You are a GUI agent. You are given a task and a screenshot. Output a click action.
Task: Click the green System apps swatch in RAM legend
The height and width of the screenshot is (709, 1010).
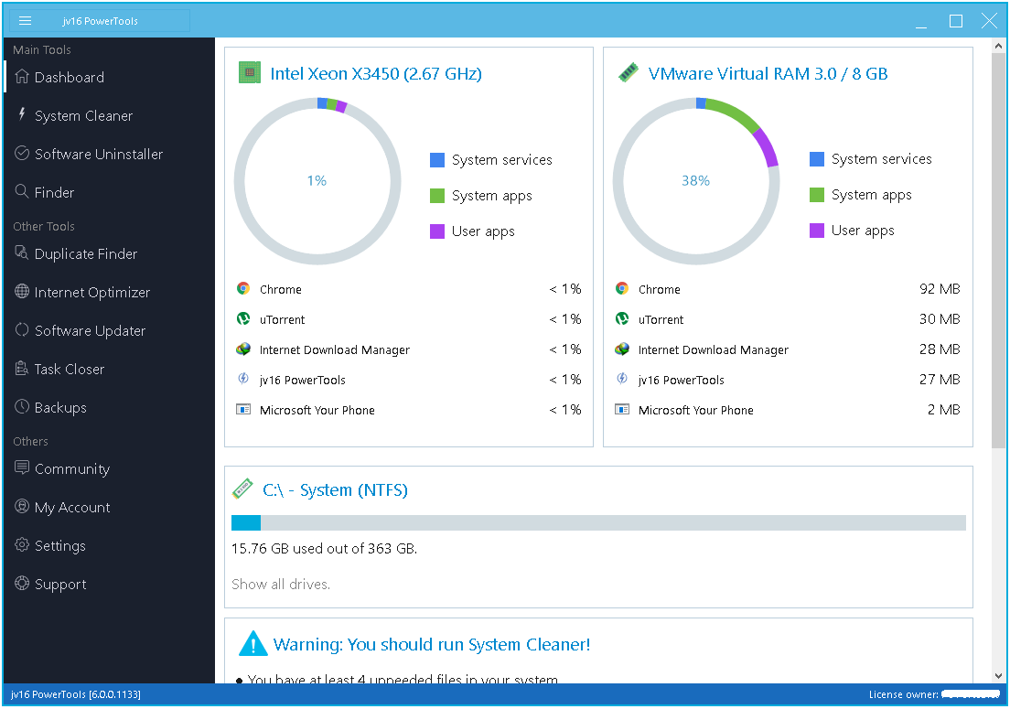coord(817,195)
